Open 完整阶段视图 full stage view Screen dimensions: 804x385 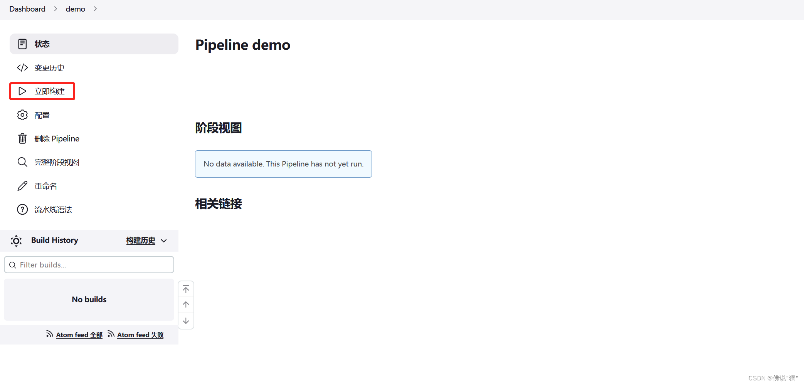click(x=57, y=162)
